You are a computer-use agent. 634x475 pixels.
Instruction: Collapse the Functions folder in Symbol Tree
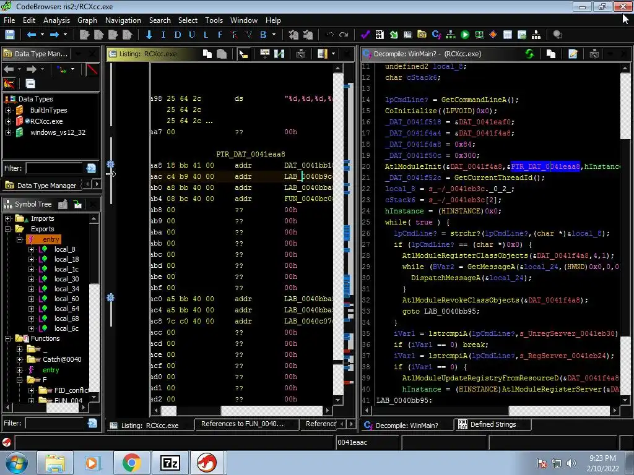(7, 338)
